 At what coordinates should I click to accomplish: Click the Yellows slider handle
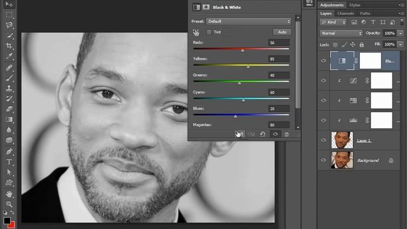pos(248,67)
